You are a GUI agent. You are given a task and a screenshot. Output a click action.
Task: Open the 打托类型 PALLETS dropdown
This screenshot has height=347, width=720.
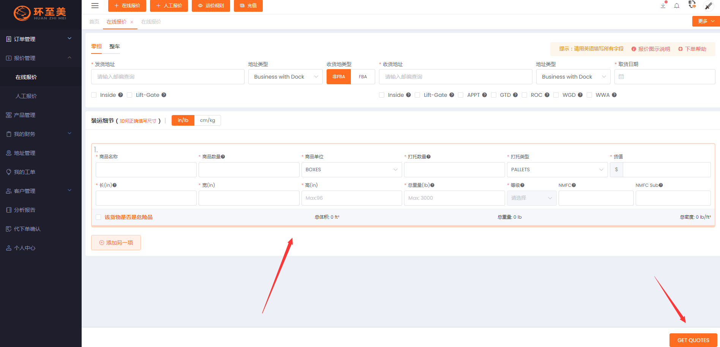[x=557, y=170]
